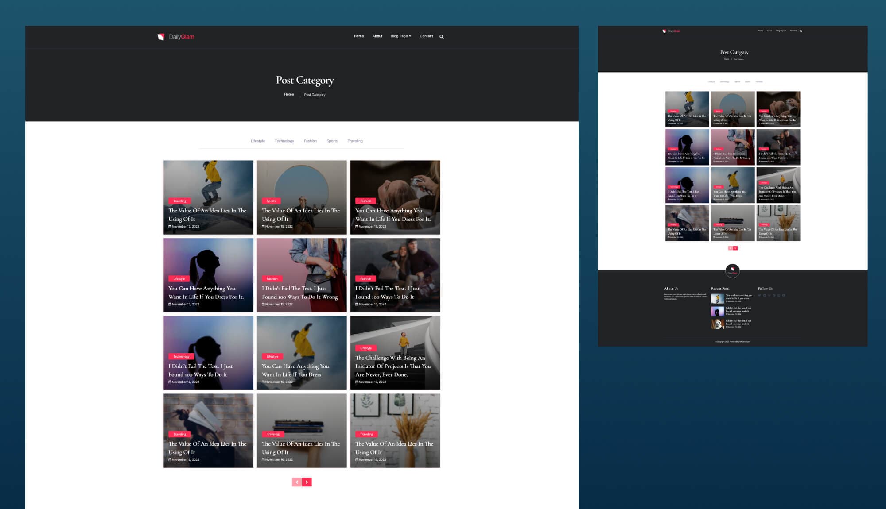The image size is (886, 509).
Task: Select the About menu item
Action: pyautogui.click(x=377, y=36)
